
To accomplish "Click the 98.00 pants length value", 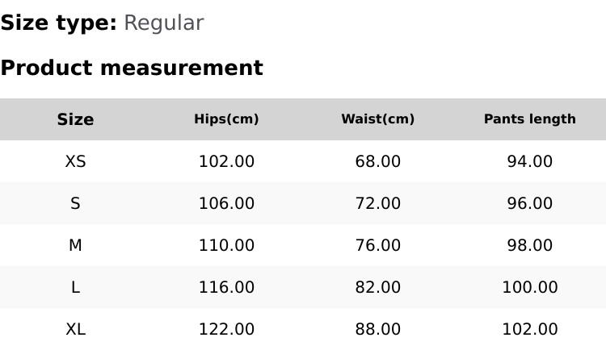I will (529, 246).
